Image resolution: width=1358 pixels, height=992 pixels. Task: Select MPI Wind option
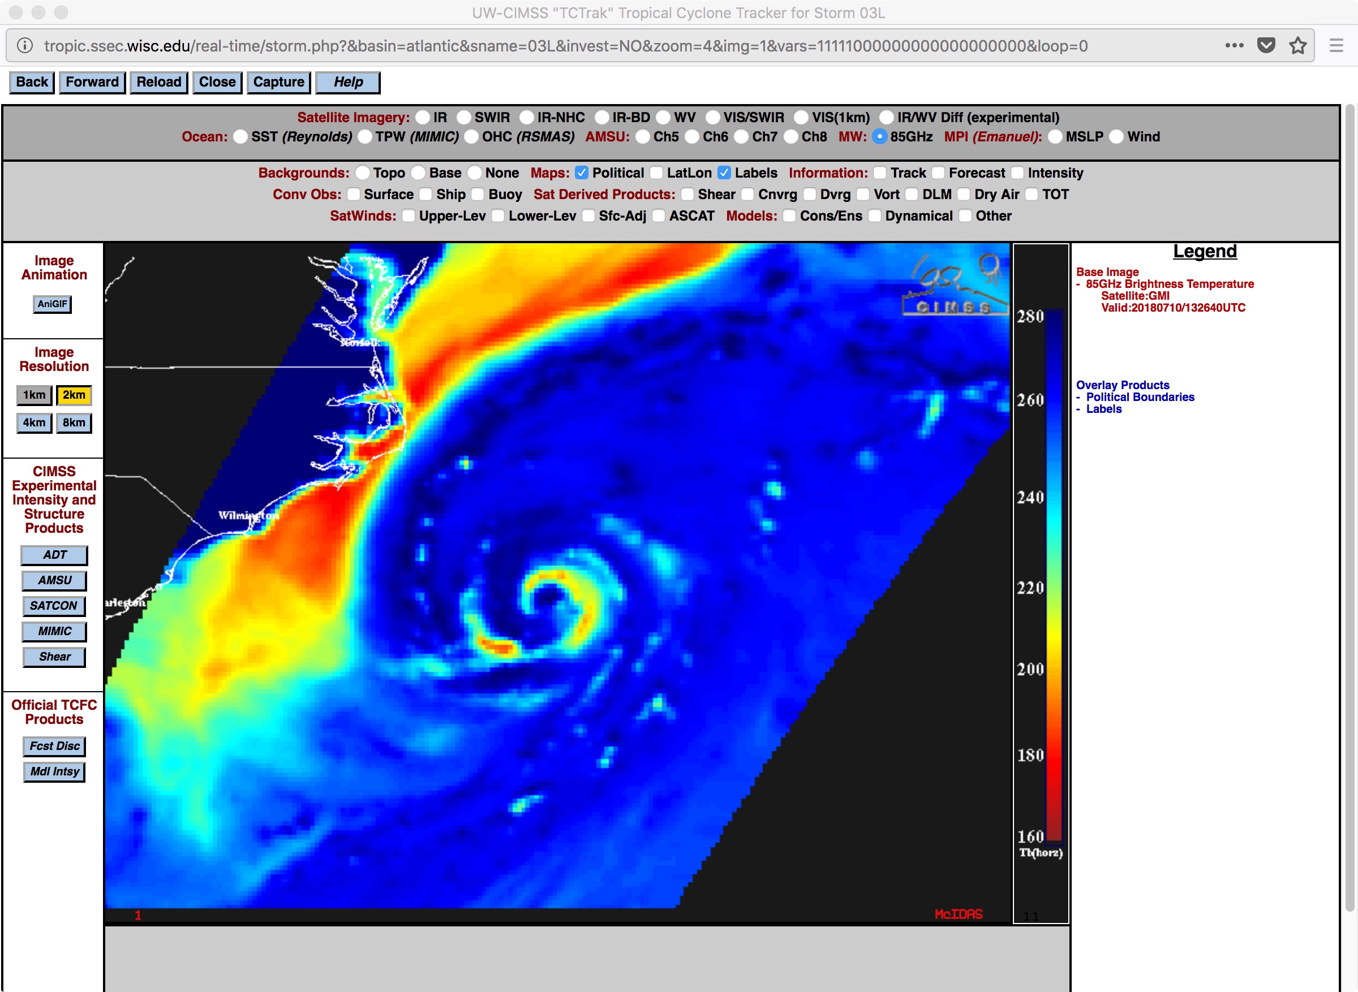click(1116, 136)
